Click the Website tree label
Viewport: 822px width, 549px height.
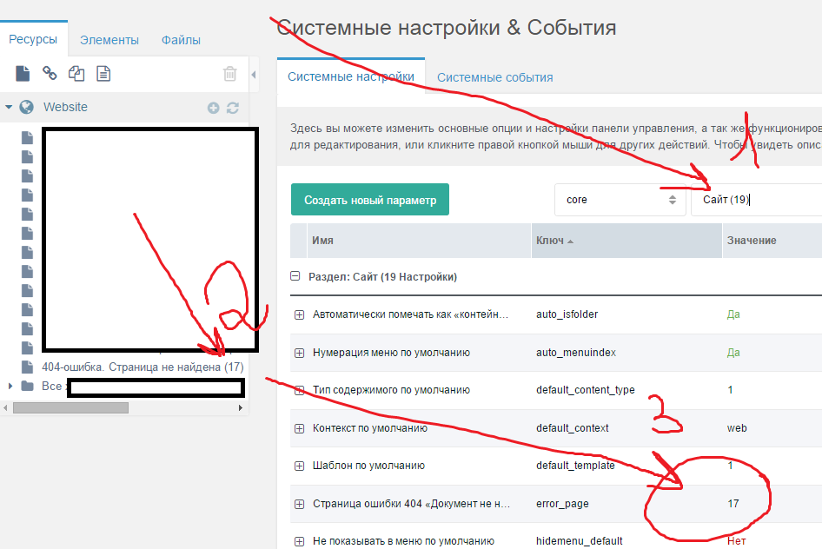(x=65, y=107)
